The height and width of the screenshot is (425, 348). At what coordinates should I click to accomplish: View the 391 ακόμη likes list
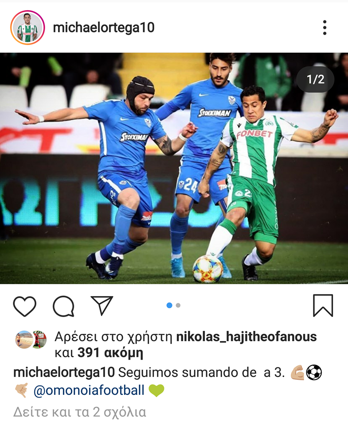(x=110, y=353)
